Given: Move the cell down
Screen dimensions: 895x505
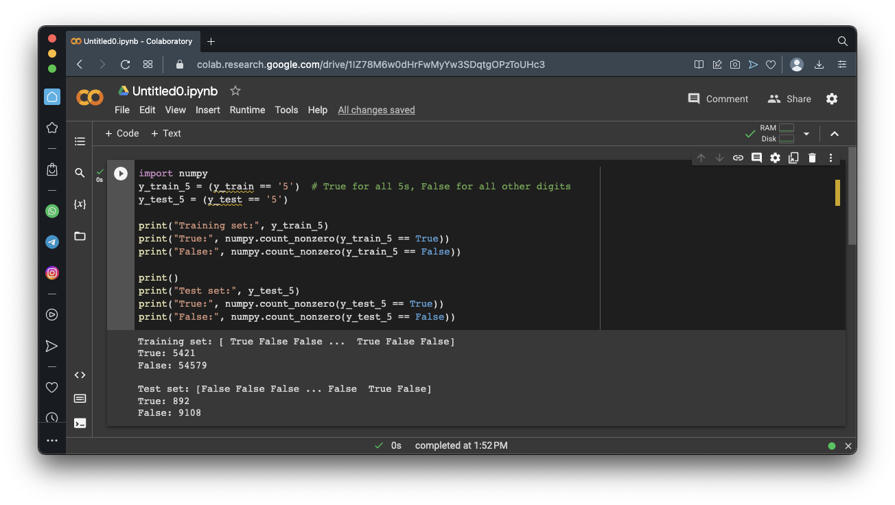Looking at the screenshot, I should (x=719, y=158).
